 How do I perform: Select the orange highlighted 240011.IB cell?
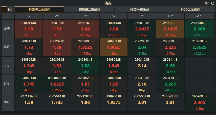[170, 29]
